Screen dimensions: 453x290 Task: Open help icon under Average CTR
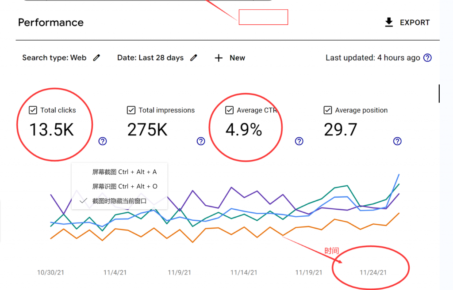coord(299,141)
